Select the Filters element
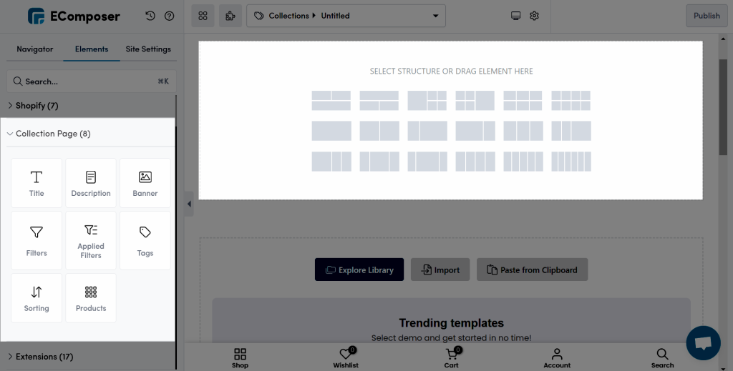Viewport: 733px width, 371px height. tap(37, 240)
